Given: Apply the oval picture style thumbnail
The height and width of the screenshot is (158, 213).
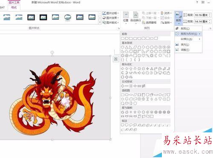Looking at the screenshot, I should click(68, 18).
